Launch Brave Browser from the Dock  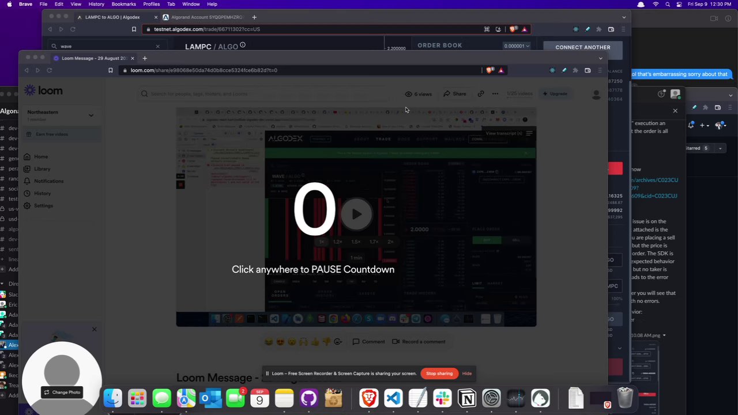coord(369,398)
